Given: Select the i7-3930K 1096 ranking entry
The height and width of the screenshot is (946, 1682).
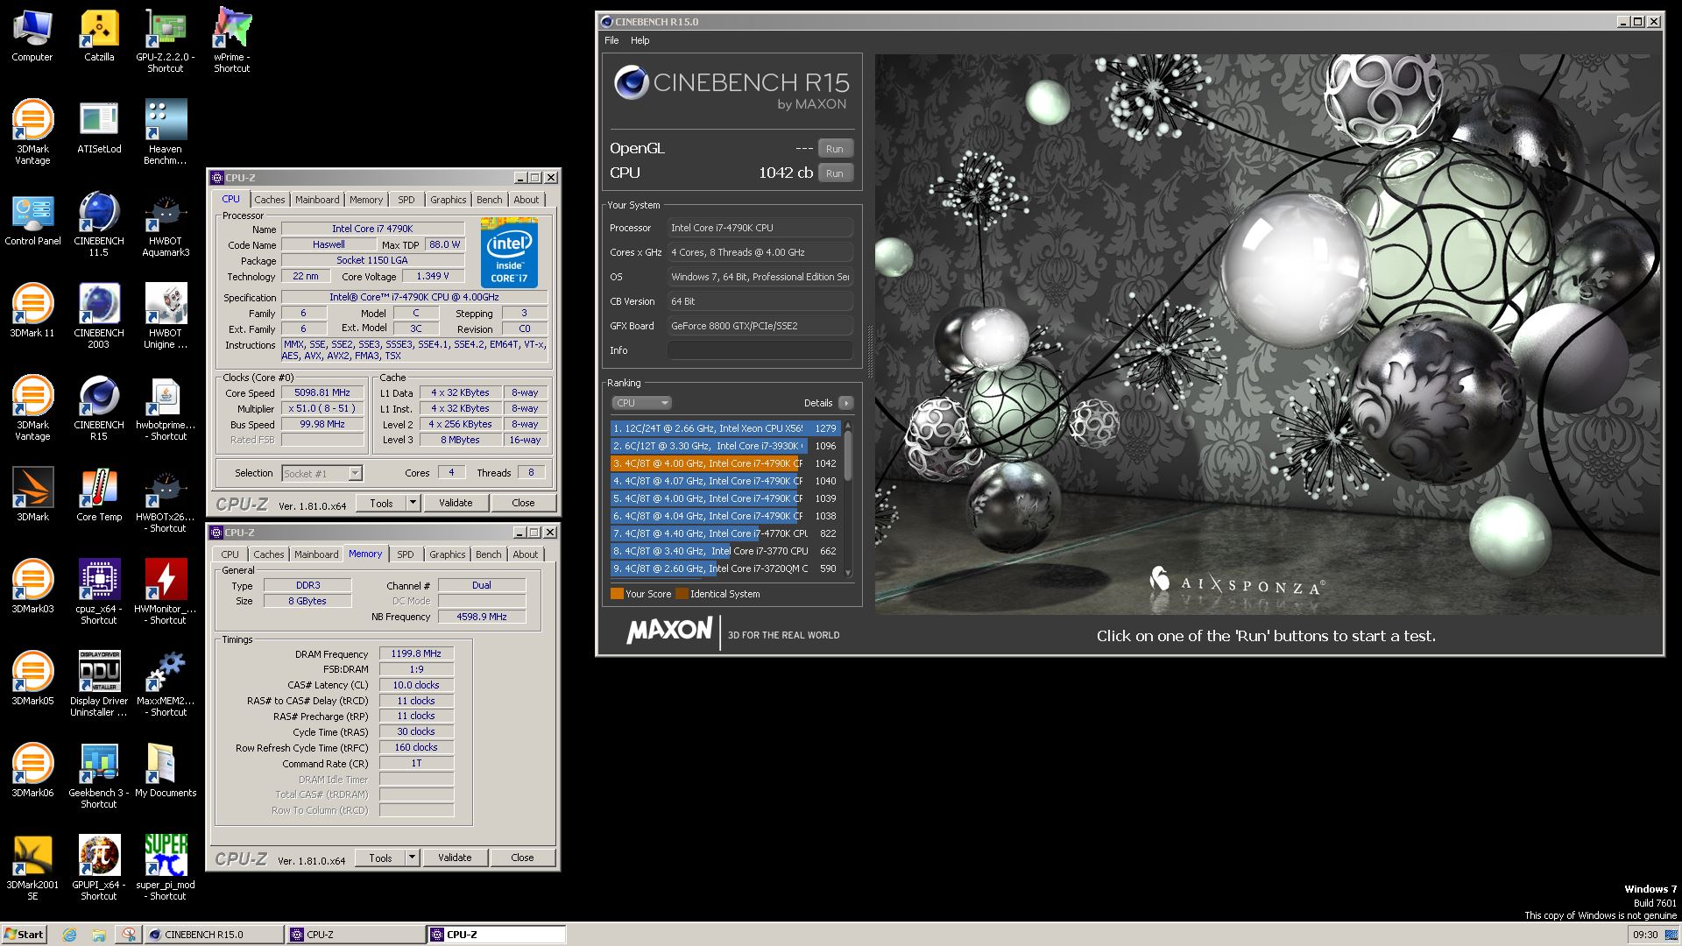Looking at the screenshot, I should pos(725,446).
